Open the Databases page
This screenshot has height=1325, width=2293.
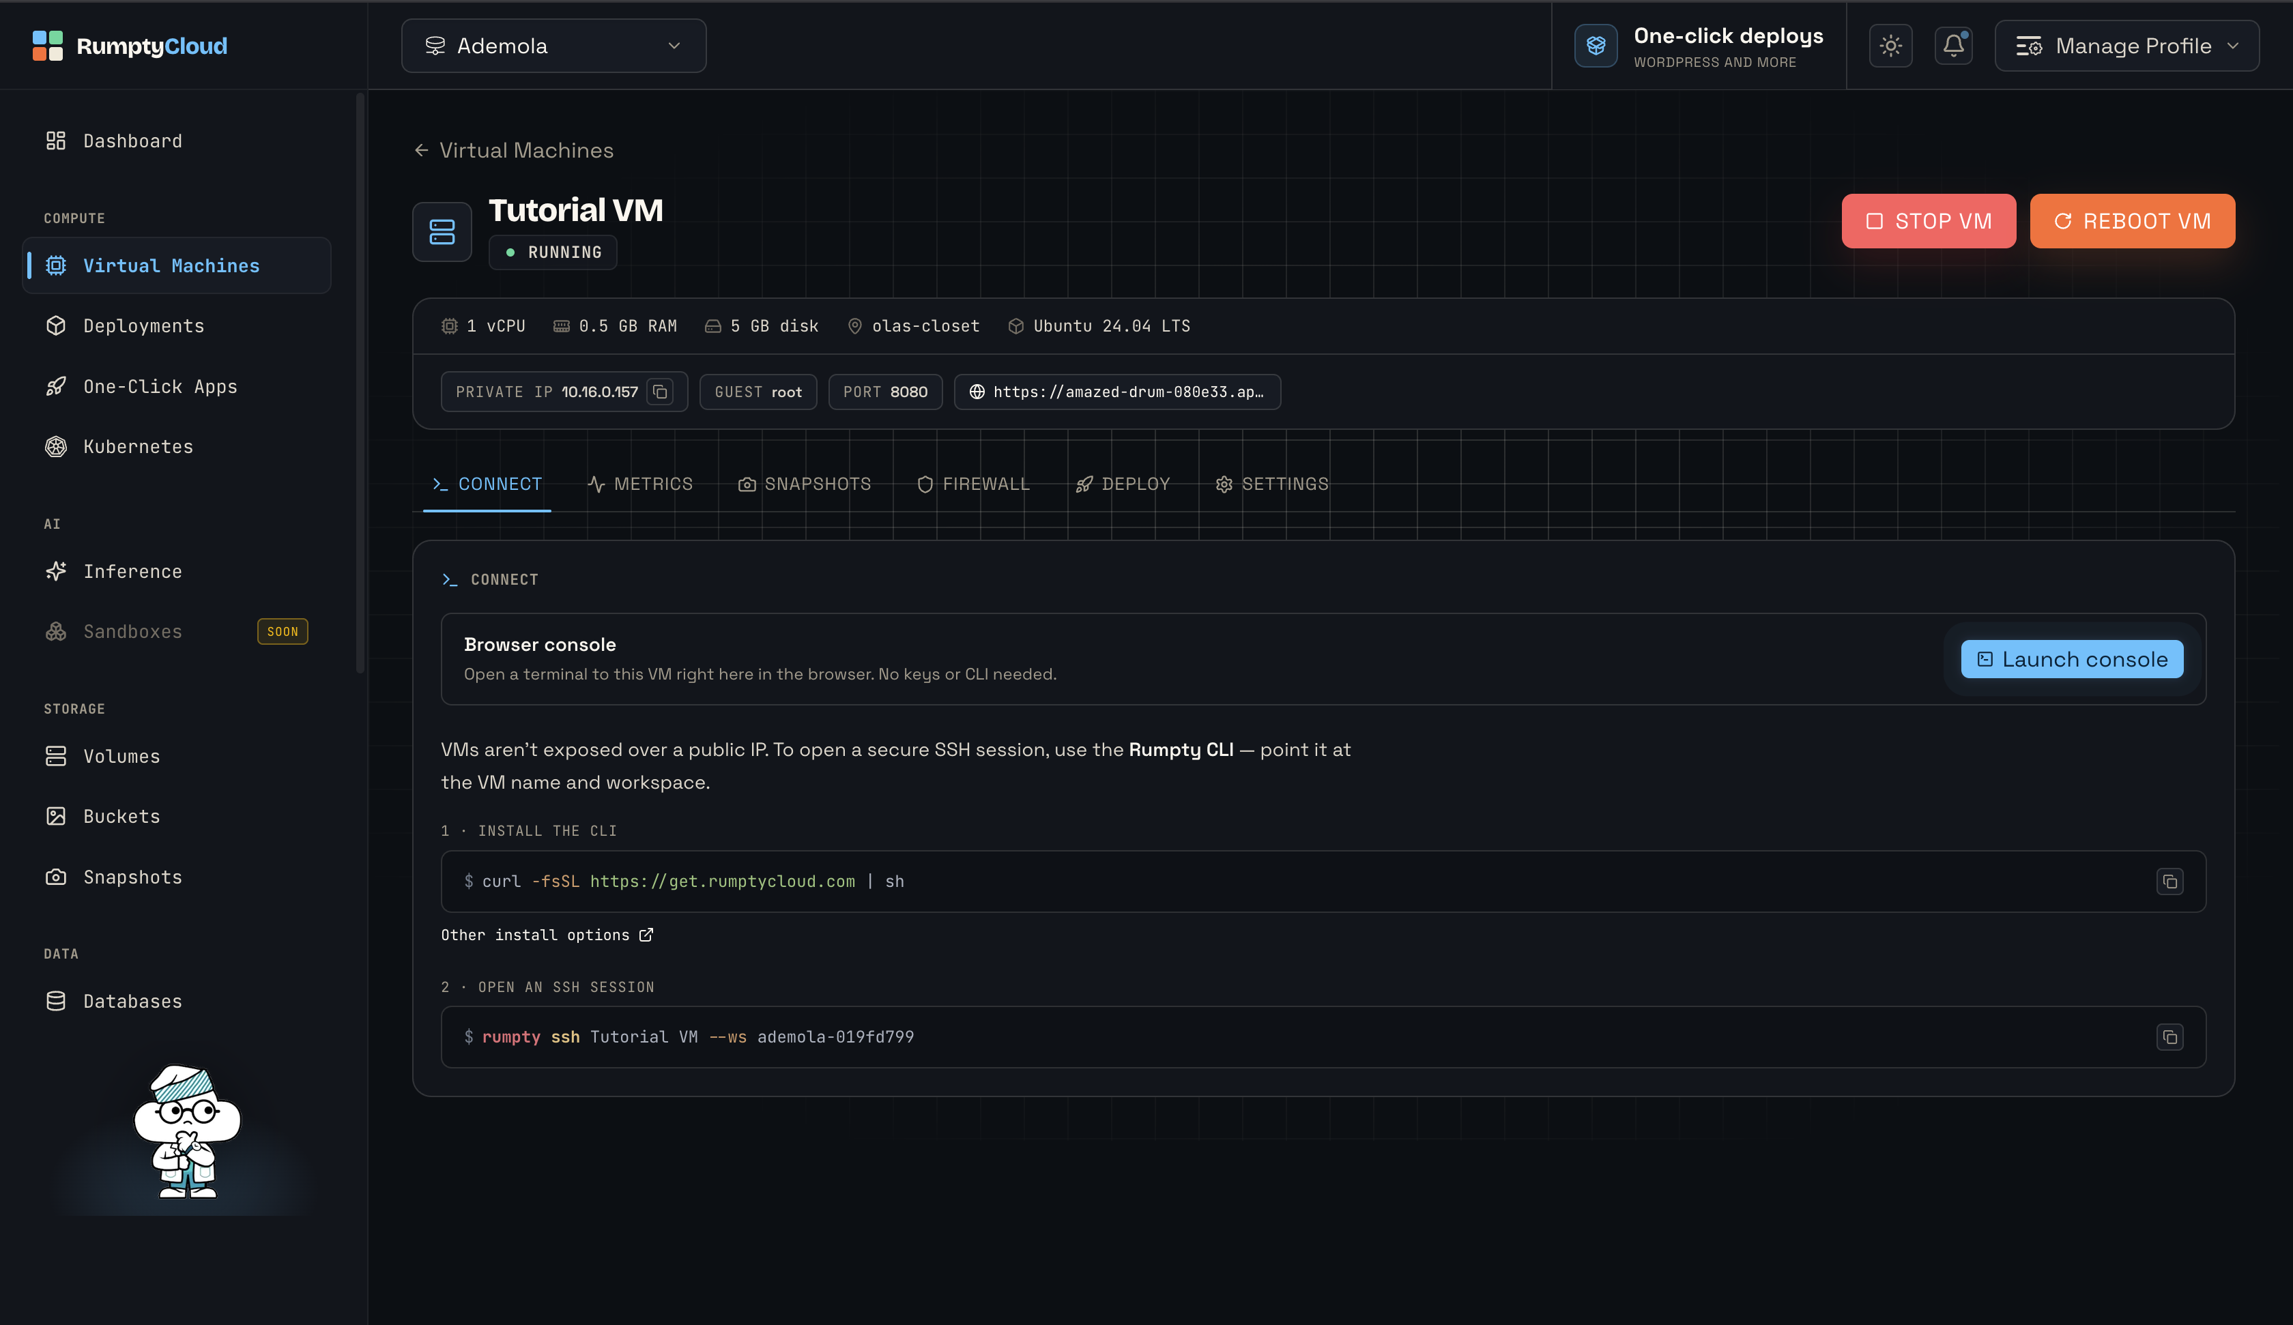pos(177,1000)
